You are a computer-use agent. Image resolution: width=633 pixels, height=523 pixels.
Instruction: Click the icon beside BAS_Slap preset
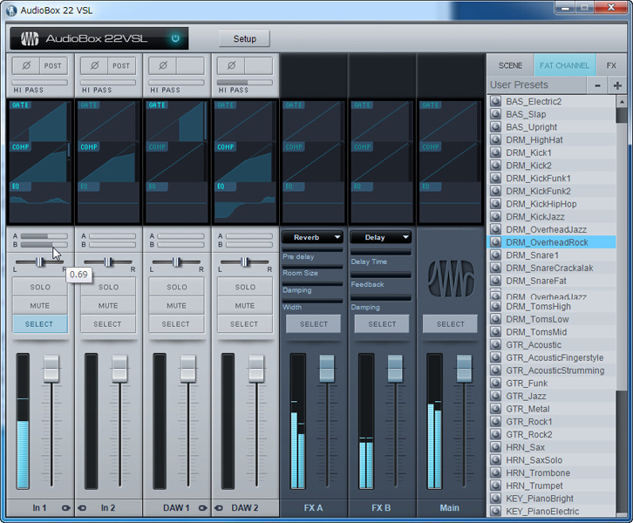pos(495,114)
